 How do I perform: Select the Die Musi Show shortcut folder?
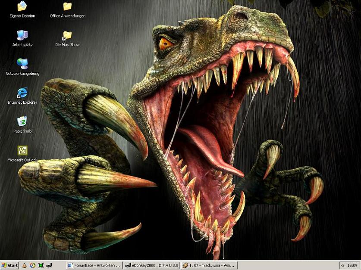67,38
